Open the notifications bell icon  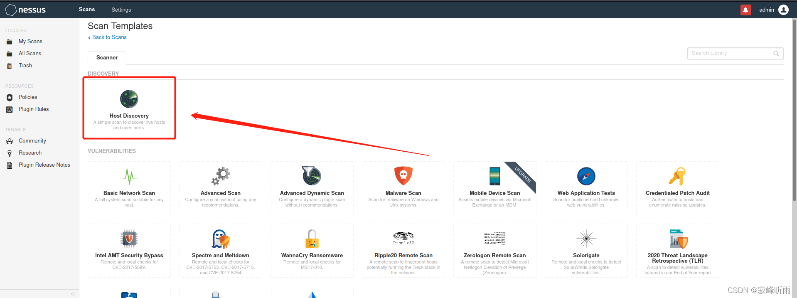[746, 10]
